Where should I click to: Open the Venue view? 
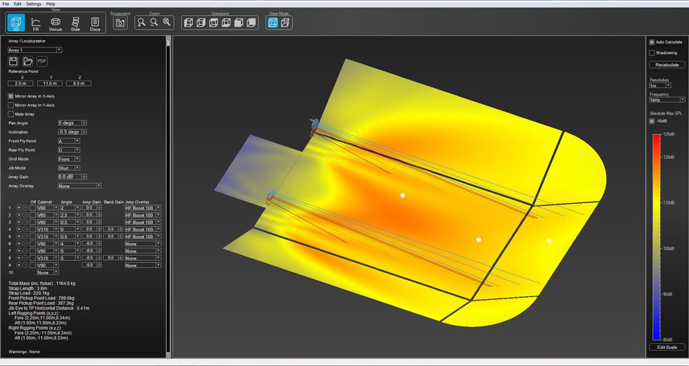56,23
